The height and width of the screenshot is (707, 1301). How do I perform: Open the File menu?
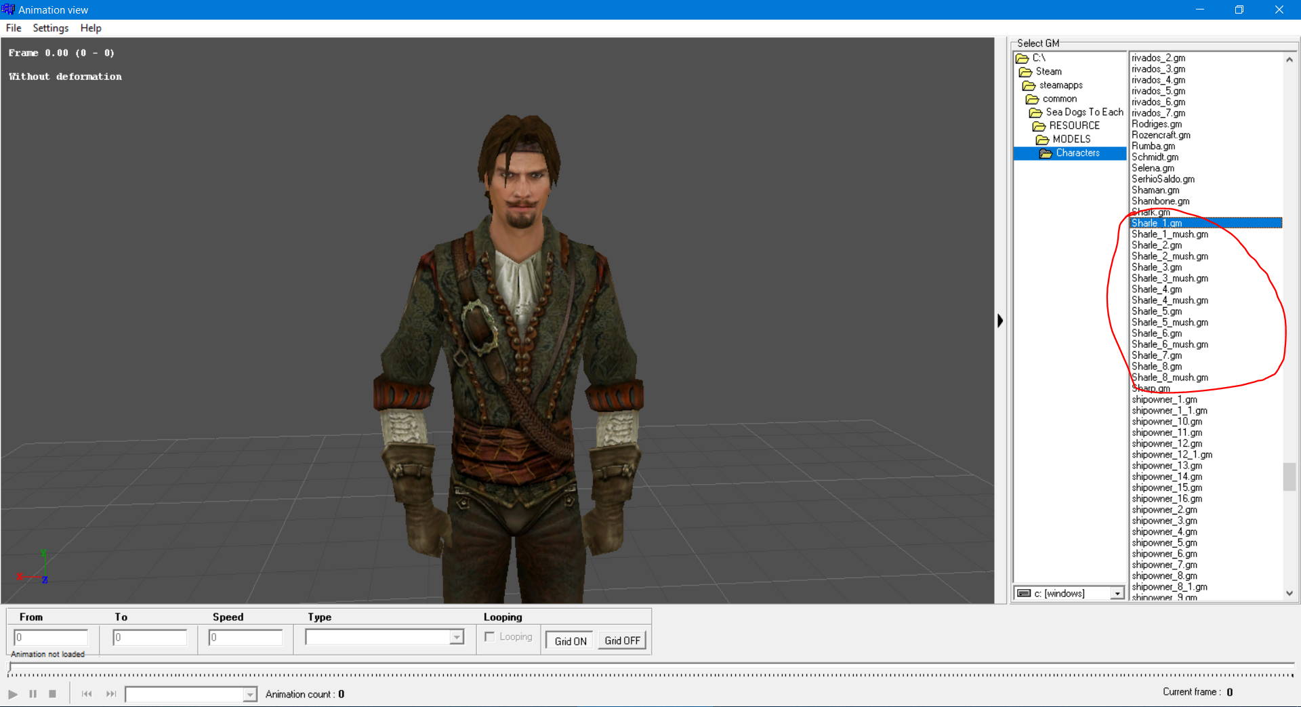click(14, 28)
